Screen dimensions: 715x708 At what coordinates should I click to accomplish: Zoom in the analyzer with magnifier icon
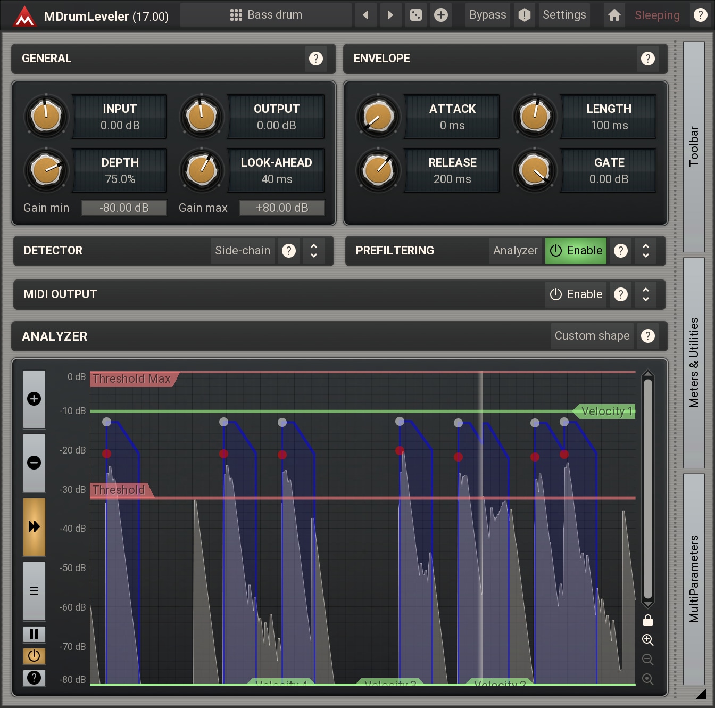(647, 640)
